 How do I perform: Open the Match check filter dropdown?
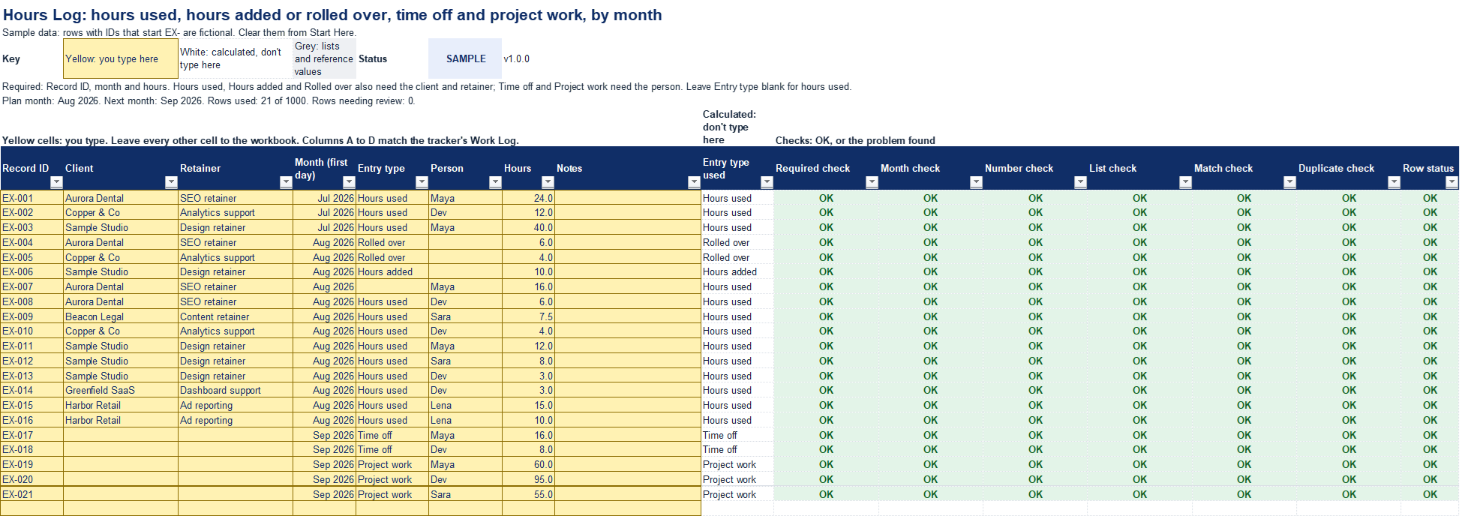[1289, 182]
